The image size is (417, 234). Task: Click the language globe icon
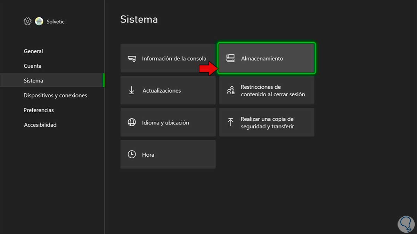pyautogui.click(x=132, y=122)
